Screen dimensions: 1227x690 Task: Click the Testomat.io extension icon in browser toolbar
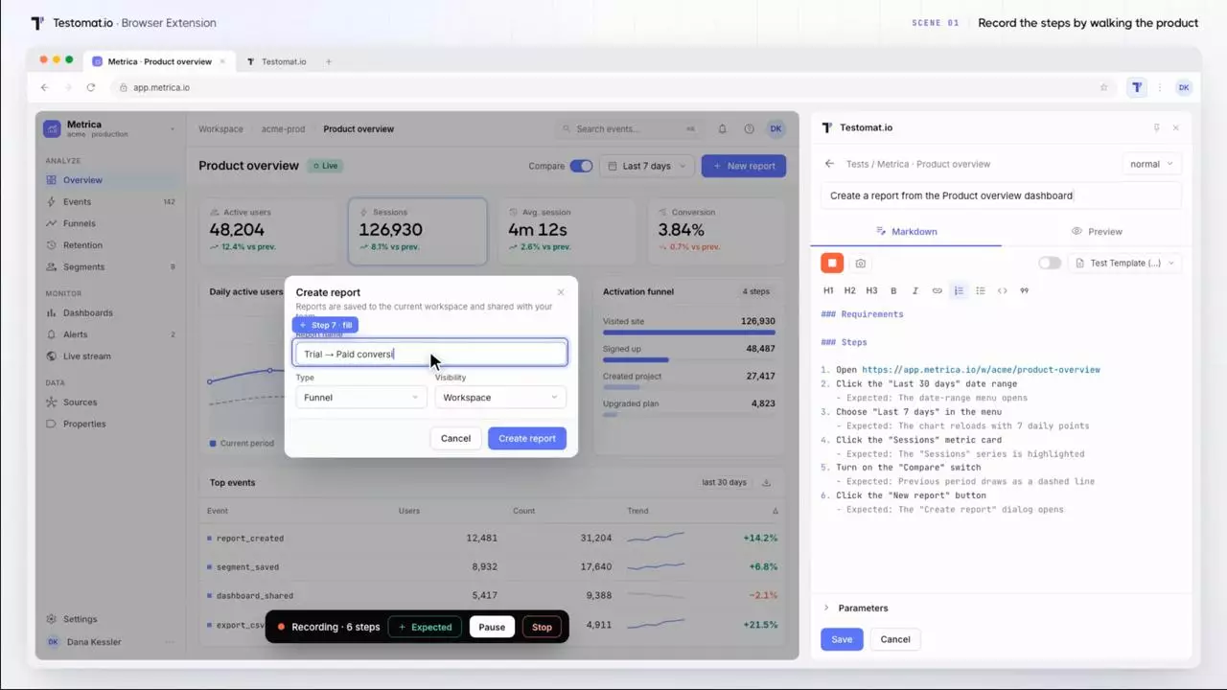coord(1136,87)
